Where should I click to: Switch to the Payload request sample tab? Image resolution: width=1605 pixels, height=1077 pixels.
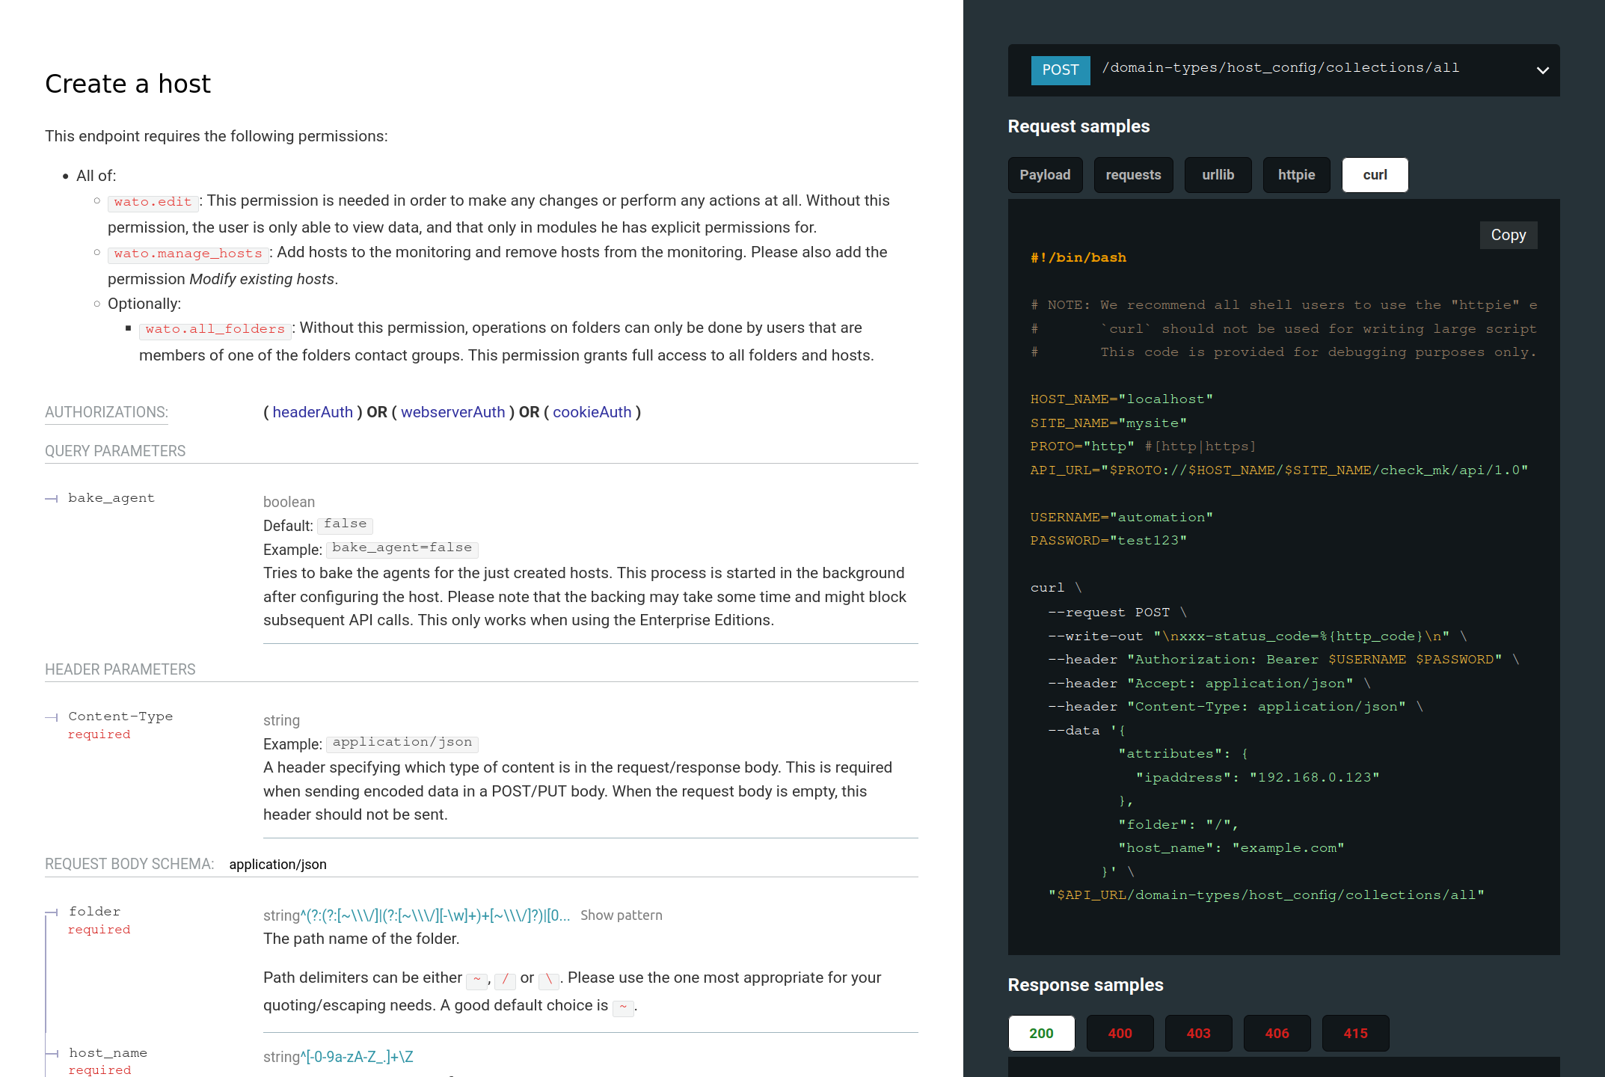click(1045, 174)
